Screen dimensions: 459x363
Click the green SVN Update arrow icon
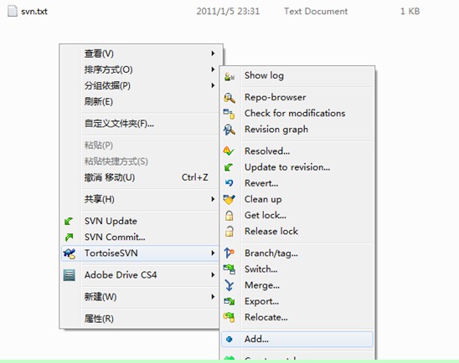coord(69,222)
